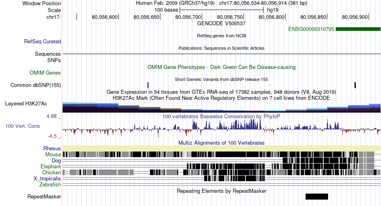Click the ENSG00000310795 gene block
Image resolution: width=381 pixels, height=206 pixels.
(x=358, y=29)
